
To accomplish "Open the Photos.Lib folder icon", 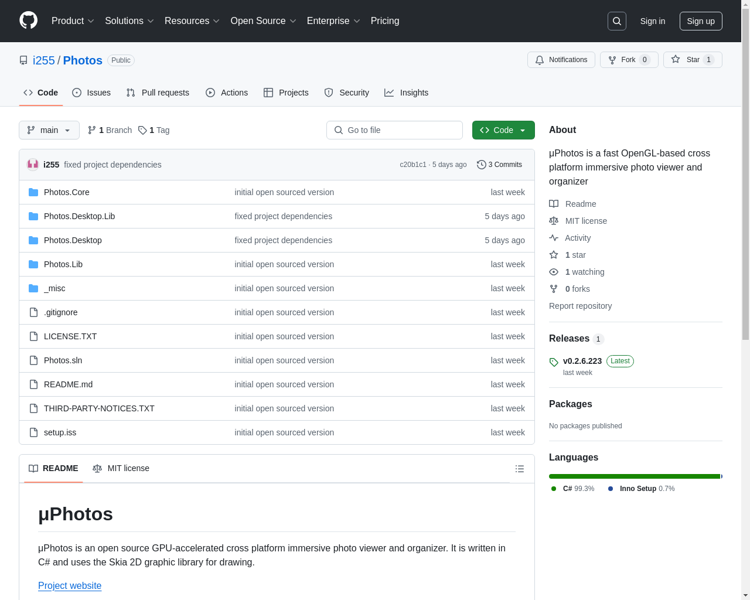I will pyautogui.click(x=33, y=264).
